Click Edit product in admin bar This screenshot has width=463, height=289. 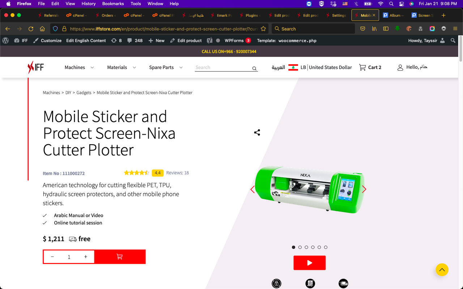[x=186, y=40]
